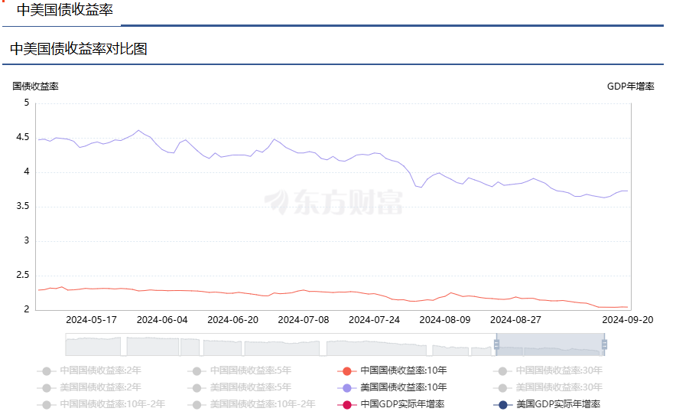Click the 4.5 value on the y-axis
The height and width of the screenshot is (418, 689).
(23, 137)
